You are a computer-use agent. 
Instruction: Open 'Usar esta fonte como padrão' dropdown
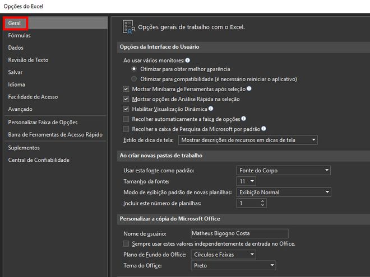(284, 170)
